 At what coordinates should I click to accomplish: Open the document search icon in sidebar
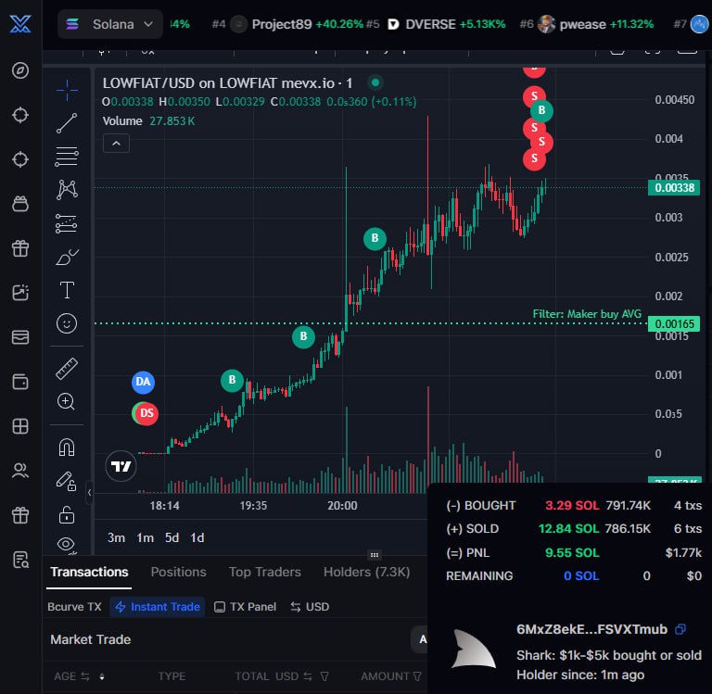pyautogui.click(x=20, y=560)
